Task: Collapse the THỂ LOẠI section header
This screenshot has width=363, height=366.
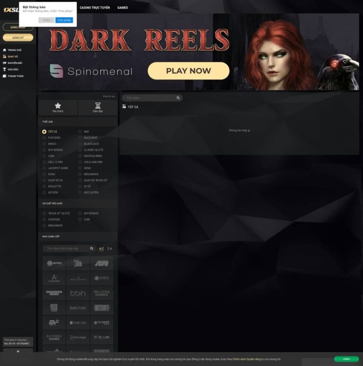Action: click(x=78, y=122)
